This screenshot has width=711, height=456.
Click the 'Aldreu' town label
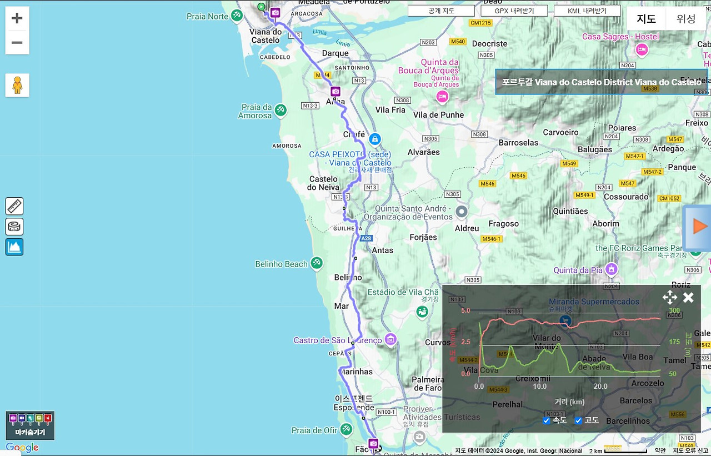[467, 228]
